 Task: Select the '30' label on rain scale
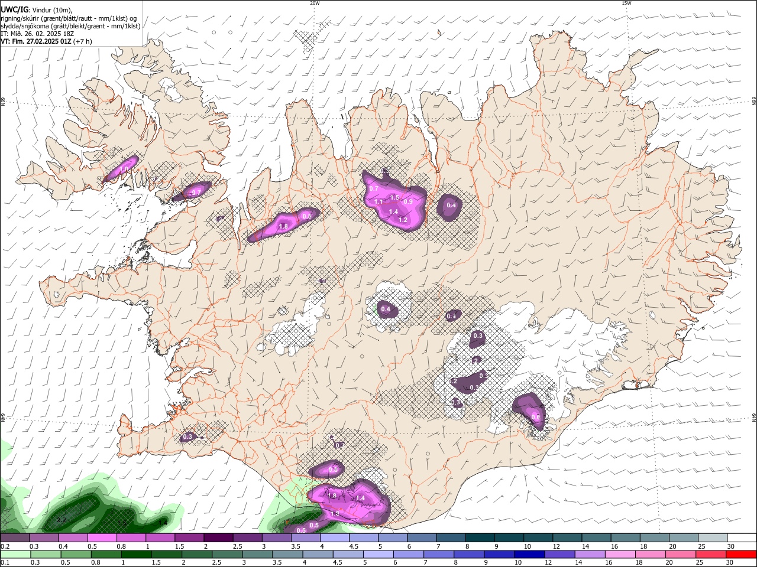pos(730,563)
